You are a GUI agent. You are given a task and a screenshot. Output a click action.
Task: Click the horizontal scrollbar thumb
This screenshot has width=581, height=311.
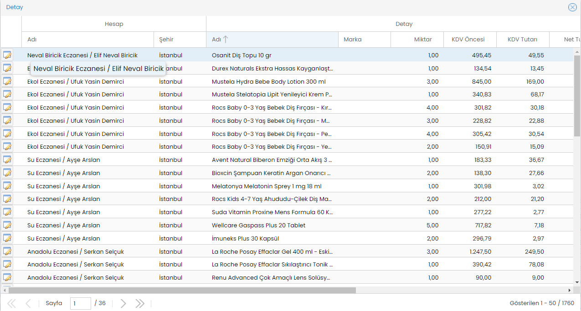coord(182,290)
